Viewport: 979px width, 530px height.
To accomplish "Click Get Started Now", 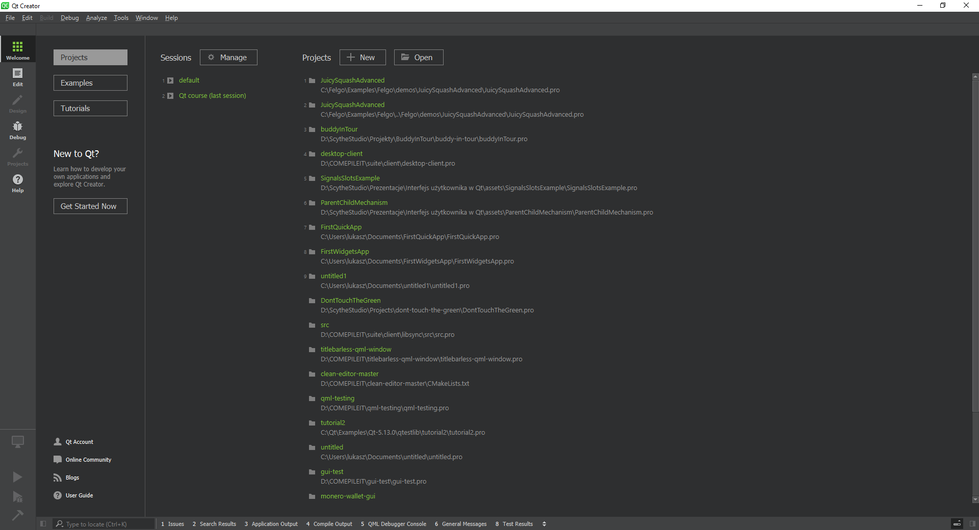I will tap(90, 206).
